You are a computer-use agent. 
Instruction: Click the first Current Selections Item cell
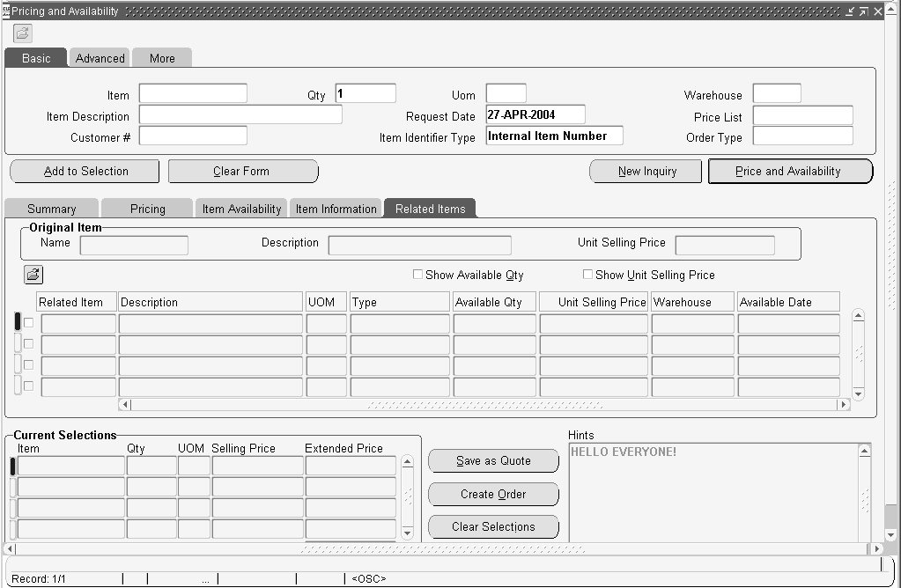coord(71,466)
